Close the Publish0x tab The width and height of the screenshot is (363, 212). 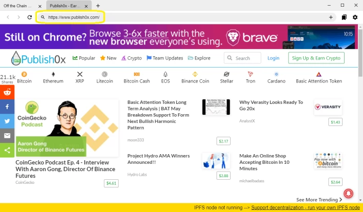[86, 6]
